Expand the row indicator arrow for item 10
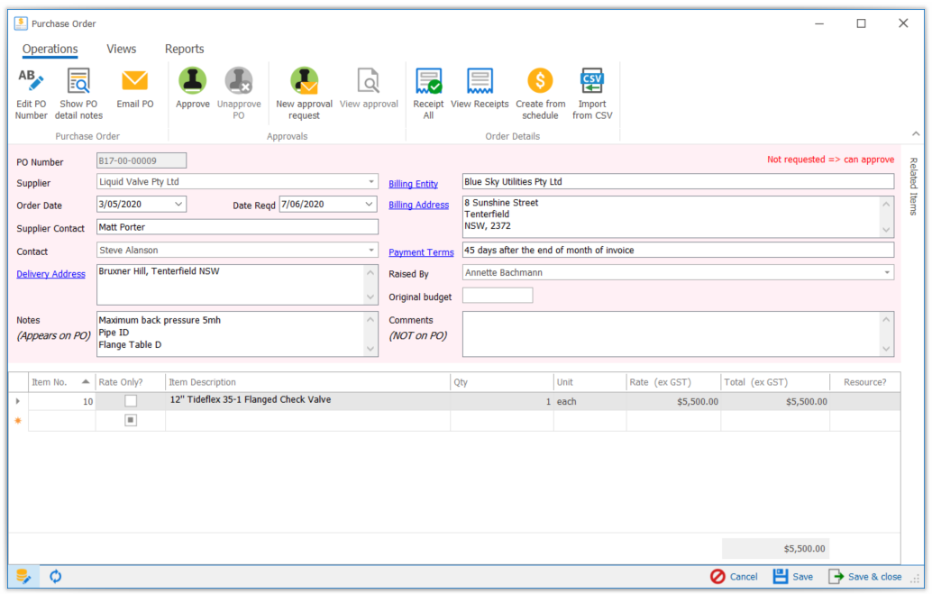 click(x=18, y=401)
